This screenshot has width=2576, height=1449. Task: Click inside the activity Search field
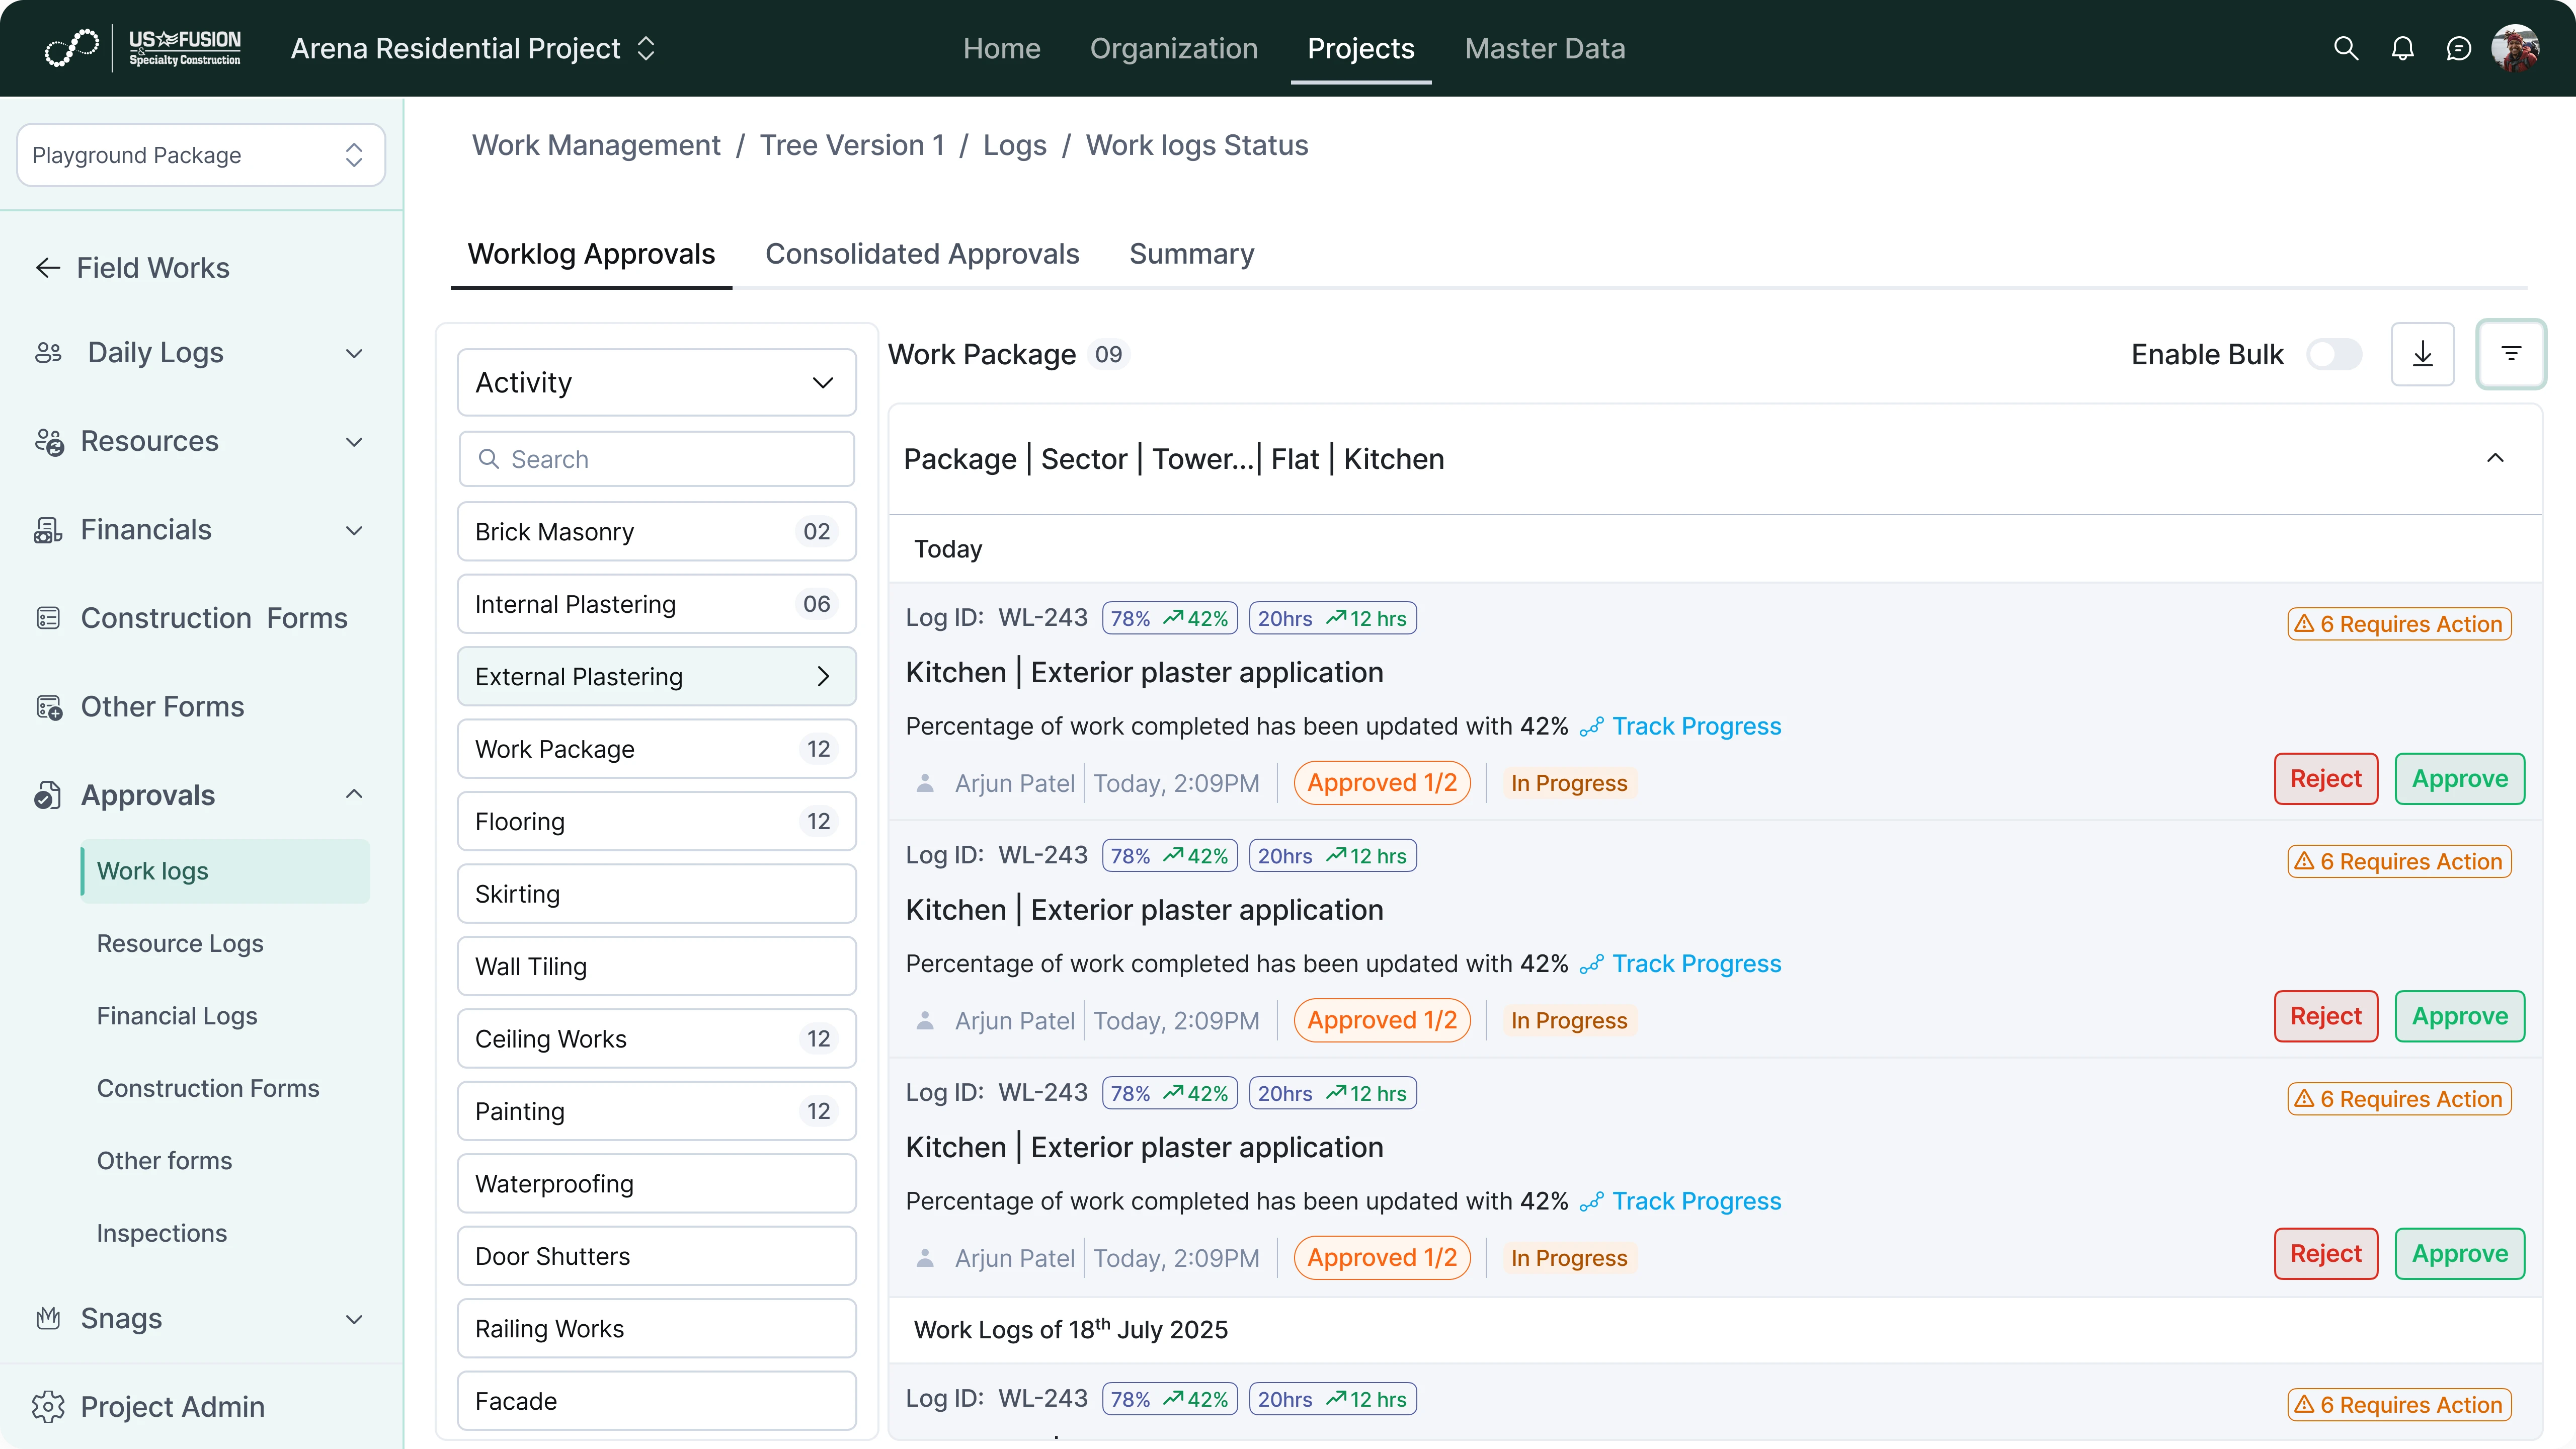coord(656,458)
